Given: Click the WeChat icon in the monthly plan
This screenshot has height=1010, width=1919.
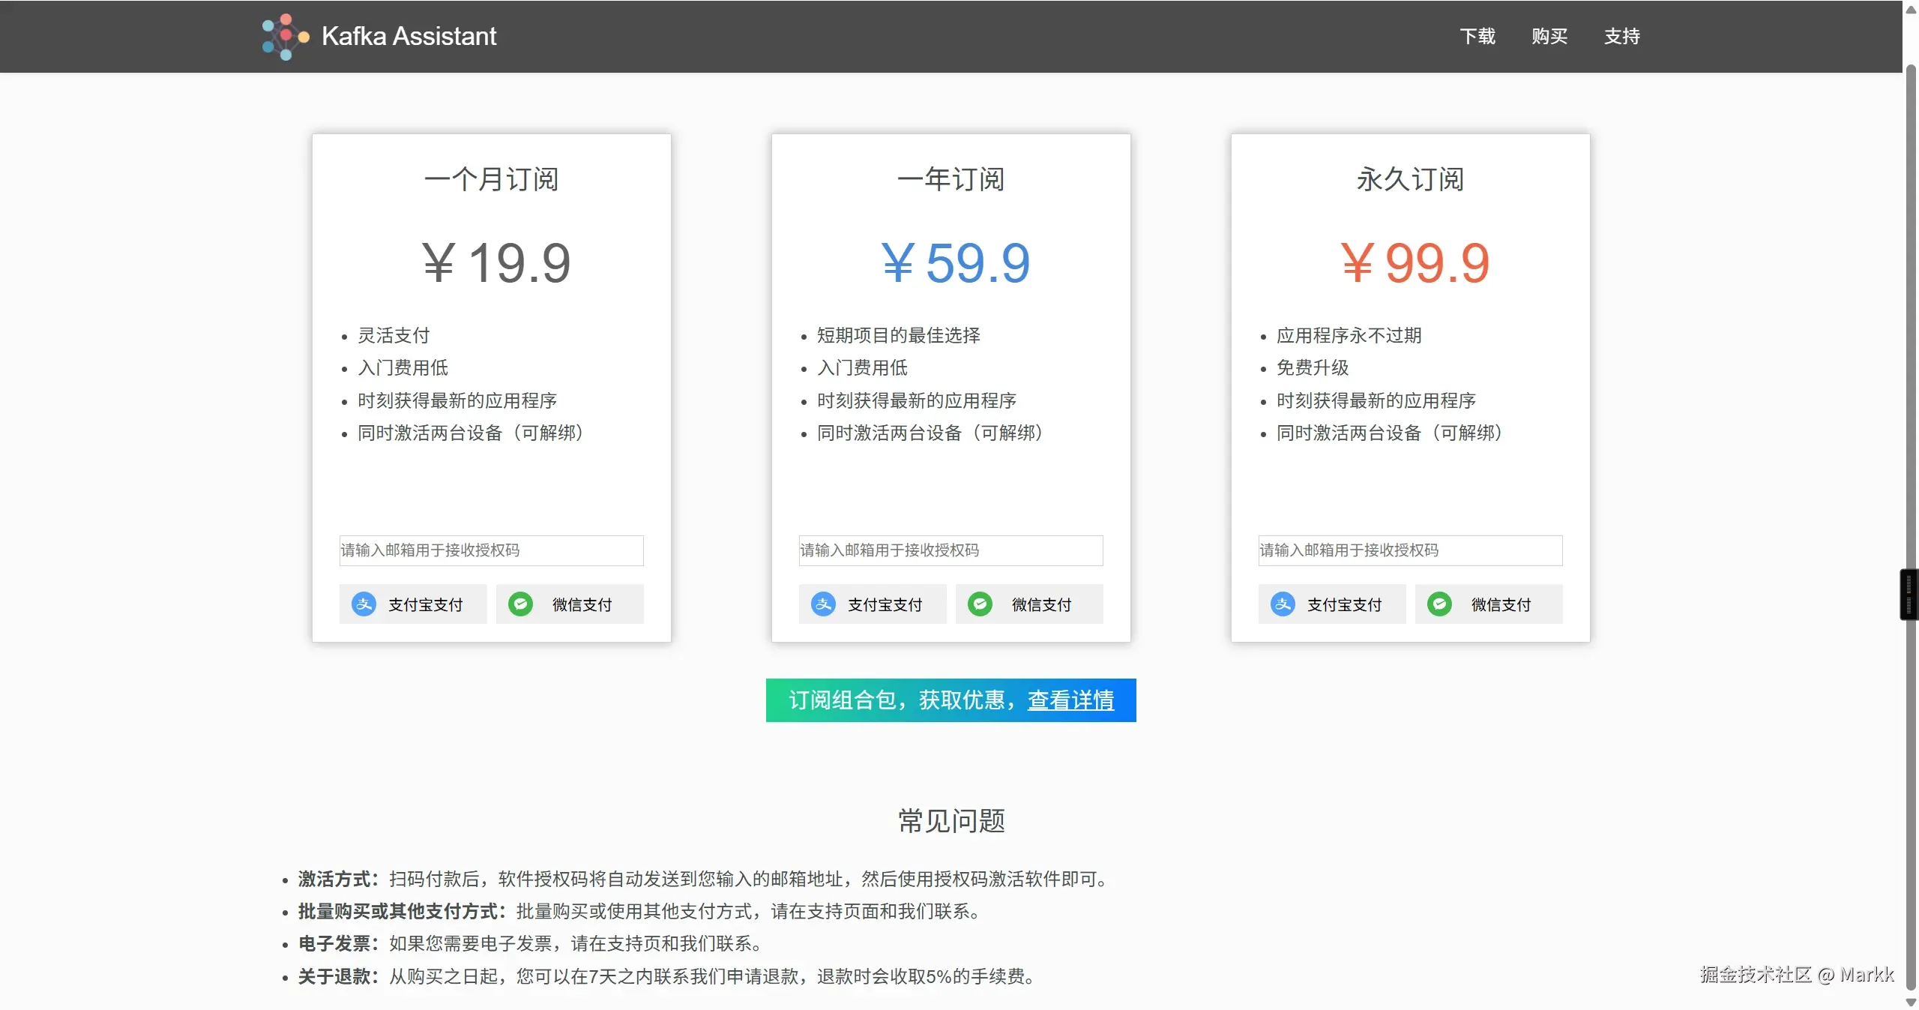Looking at the screenshot, I should (520, 604).
